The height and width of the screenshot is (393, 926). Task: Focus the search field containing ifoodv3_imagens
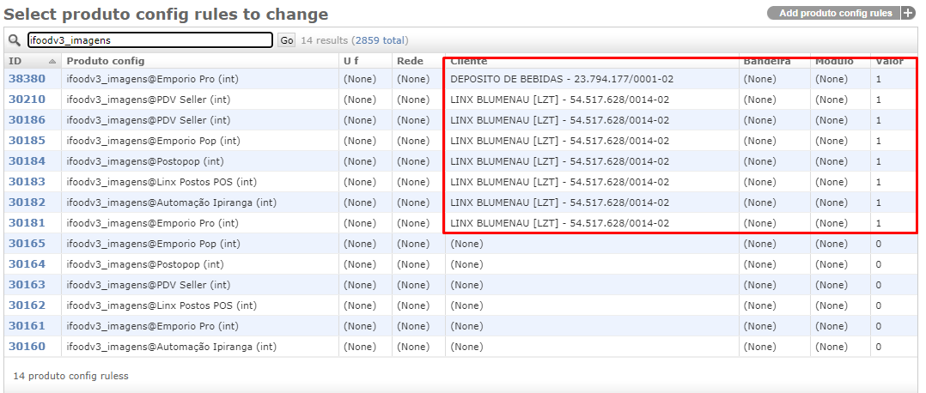point(149,40)
